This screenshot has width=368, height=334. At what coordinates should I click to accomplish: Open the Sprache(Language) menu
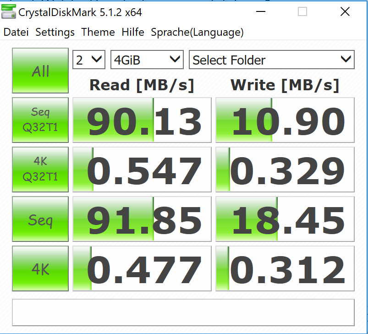[x=197, y=33]
